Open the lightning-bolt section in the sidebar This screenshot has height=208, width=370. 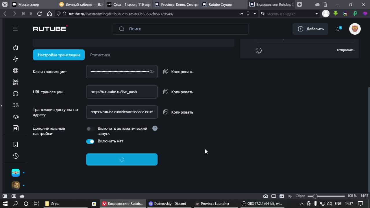[16, 59]
